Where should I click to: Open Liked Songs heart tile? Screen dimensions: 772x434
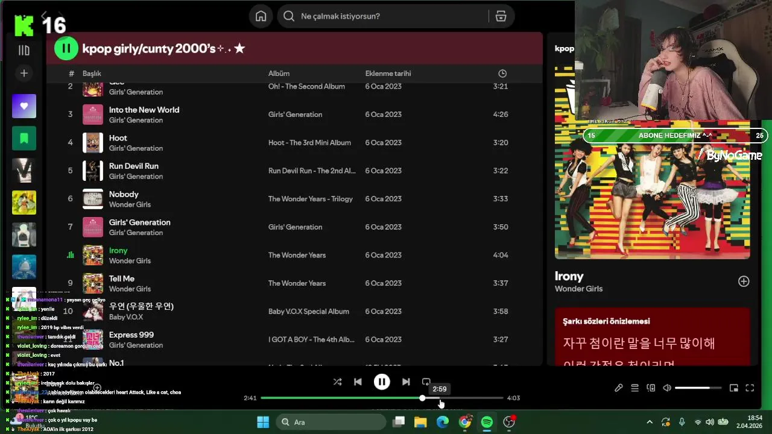click(x=24, y=106)
